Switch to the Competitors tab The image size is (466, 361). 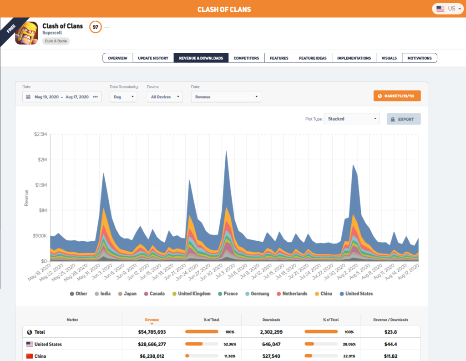click(x=246, y=58)
